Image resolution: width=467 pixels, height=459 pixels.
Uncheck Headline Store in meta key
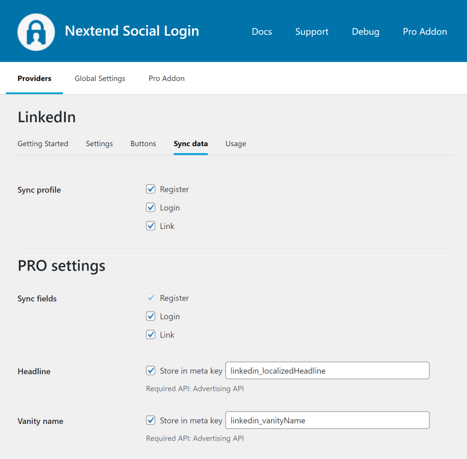pos(151,370)
